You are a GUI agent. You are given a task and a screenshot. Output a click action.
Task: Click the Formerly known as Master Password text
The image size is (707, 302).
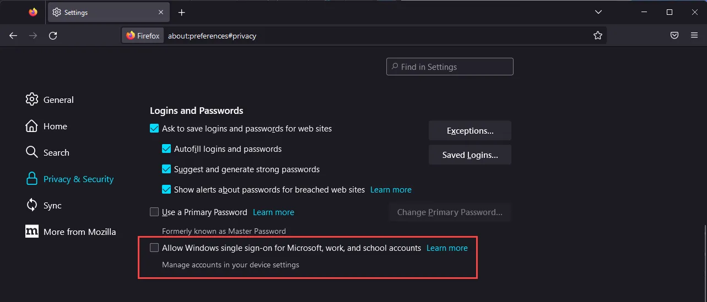point(224,231)
